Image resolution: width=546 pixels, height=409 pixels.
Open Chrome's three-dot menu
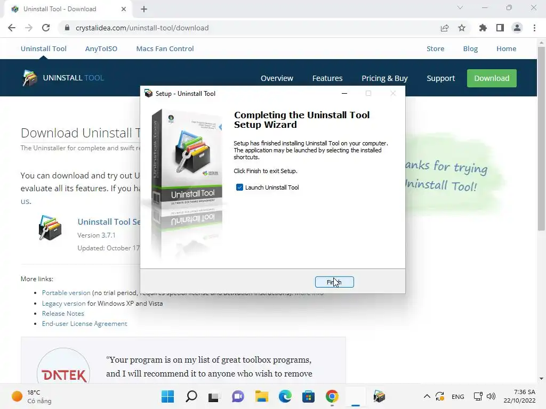(534, 28)
